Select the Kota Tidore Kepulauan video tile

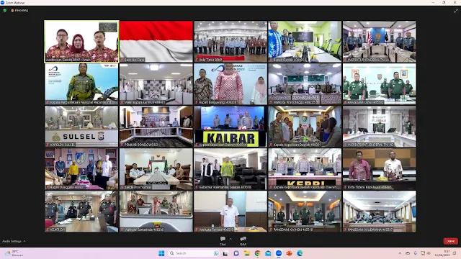coord(380,169)
